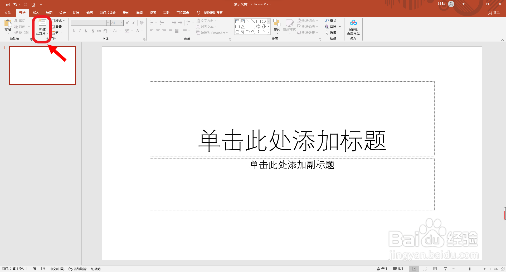The height and width of the screenshot is (272, 506).
Task: Increase the list indent level
Action: click(x=180, y=23)
